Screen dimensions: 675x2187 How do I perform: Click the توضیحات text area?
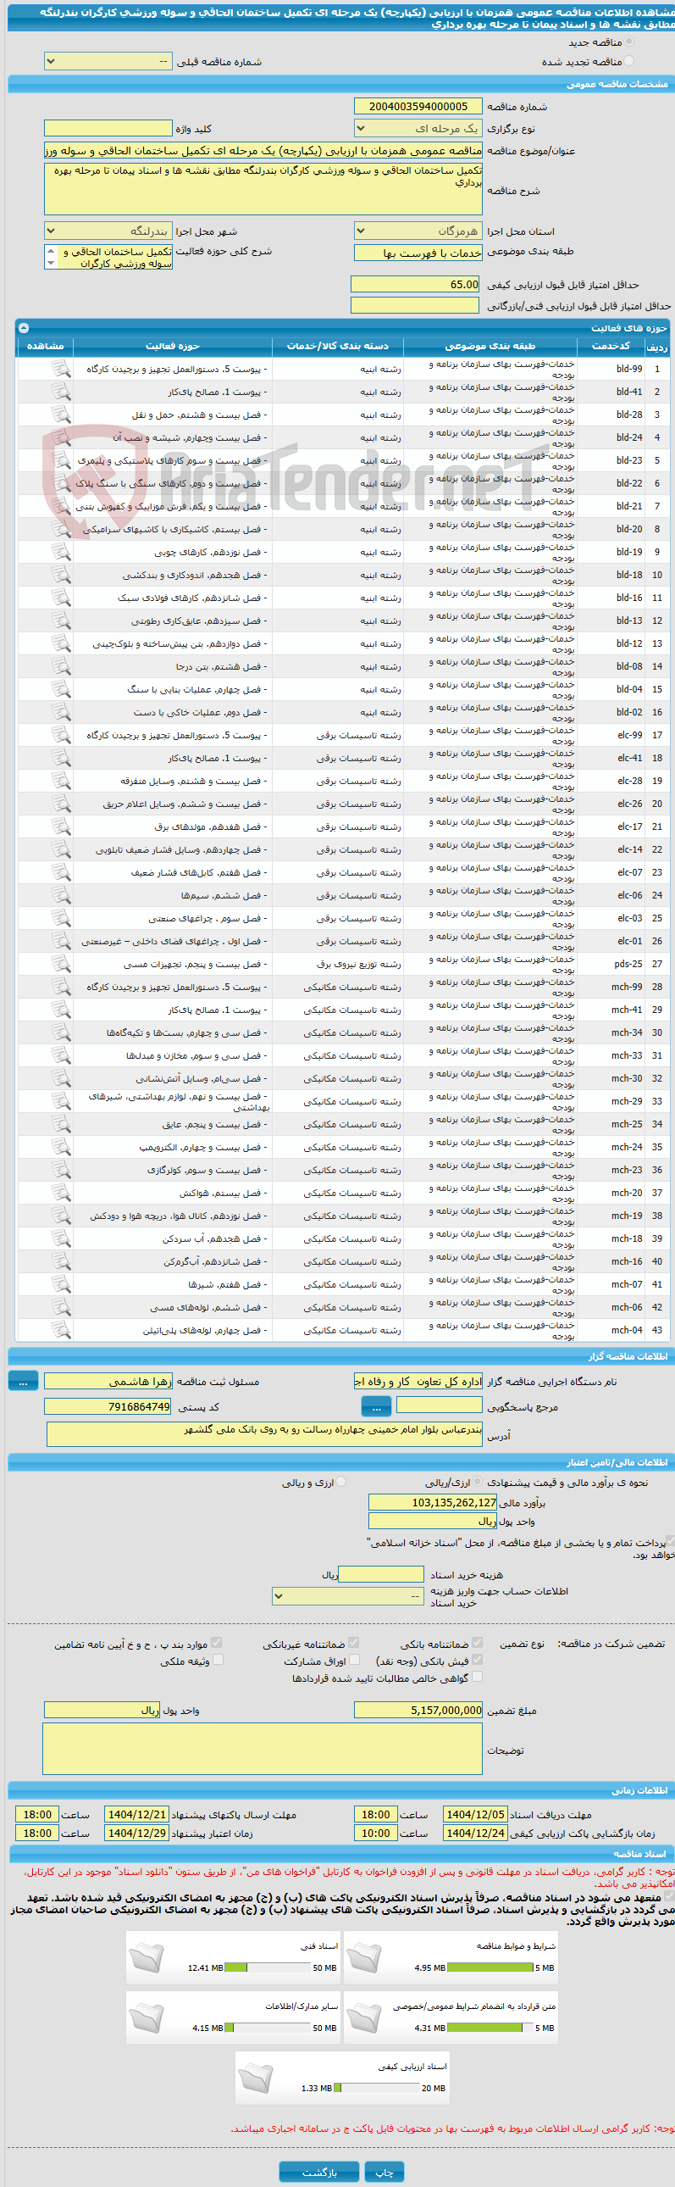tap(263, 1749)
